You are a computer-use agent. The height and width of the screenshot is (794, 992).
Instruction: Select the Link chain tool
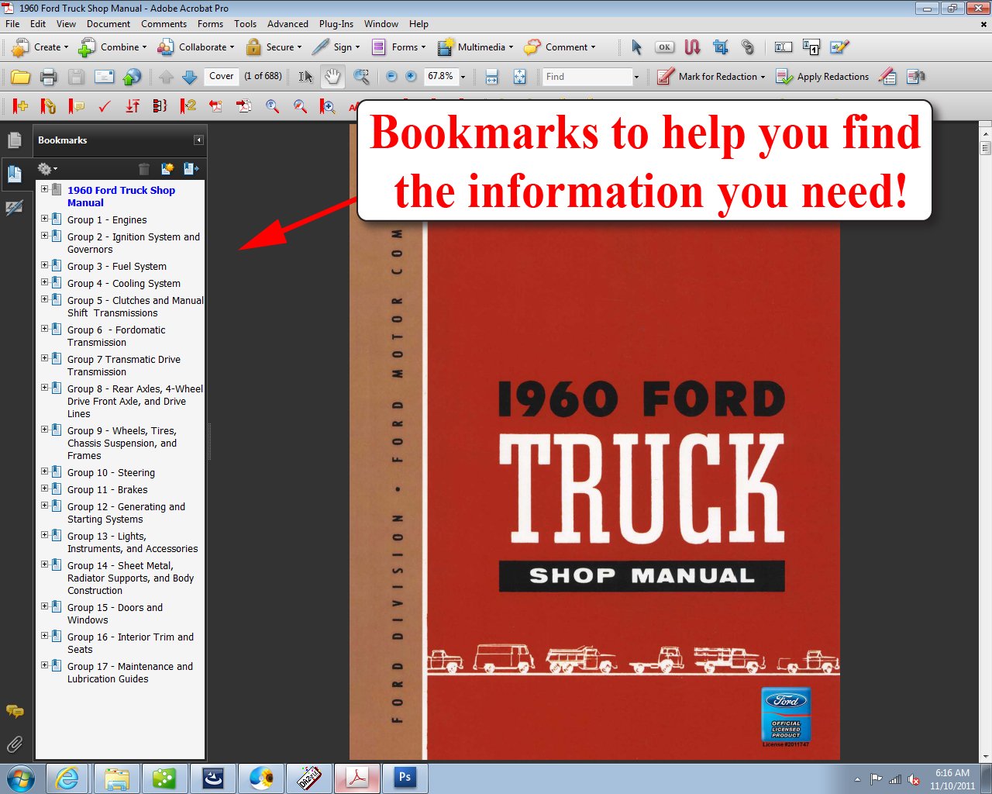(747, 47)
